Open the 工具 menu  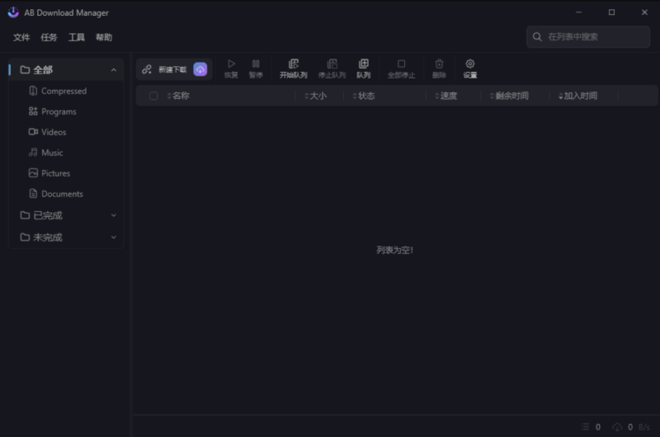[x=77, y=37]
